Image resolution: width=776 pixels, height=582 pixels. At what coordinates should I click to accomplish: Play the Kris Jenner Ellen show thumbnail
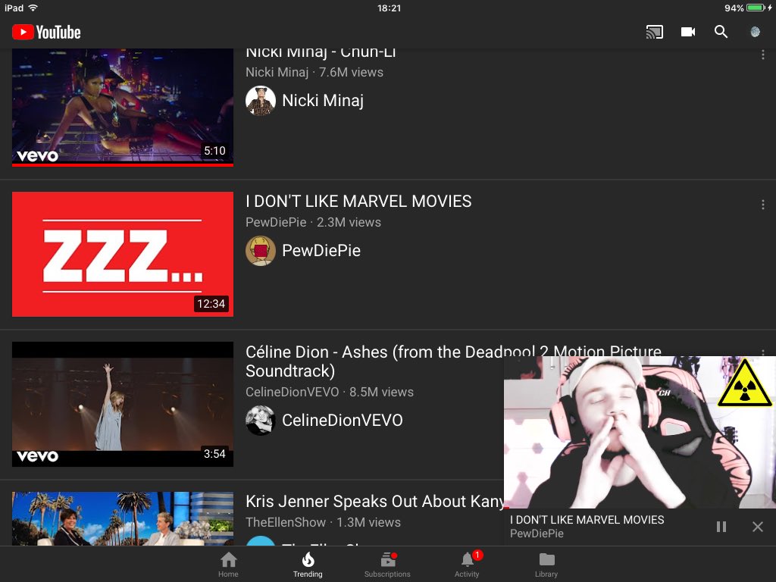pyautogui.click(x=122, y=518)
